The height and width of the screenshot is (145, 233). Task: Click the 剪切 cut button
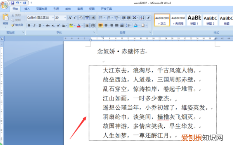point(16,15)
